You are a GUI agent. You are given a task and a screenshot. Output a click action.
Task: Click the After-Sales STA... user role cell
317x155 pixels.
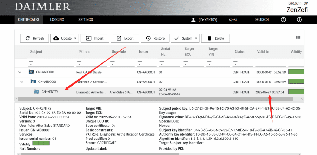pyautogui.click(x=121, y=92)
